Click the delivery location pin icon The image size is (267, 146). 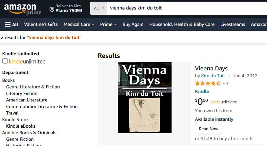51,9
